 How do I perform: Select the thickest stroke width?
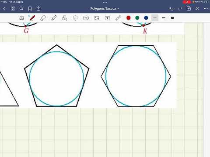(x=172, y=18)
